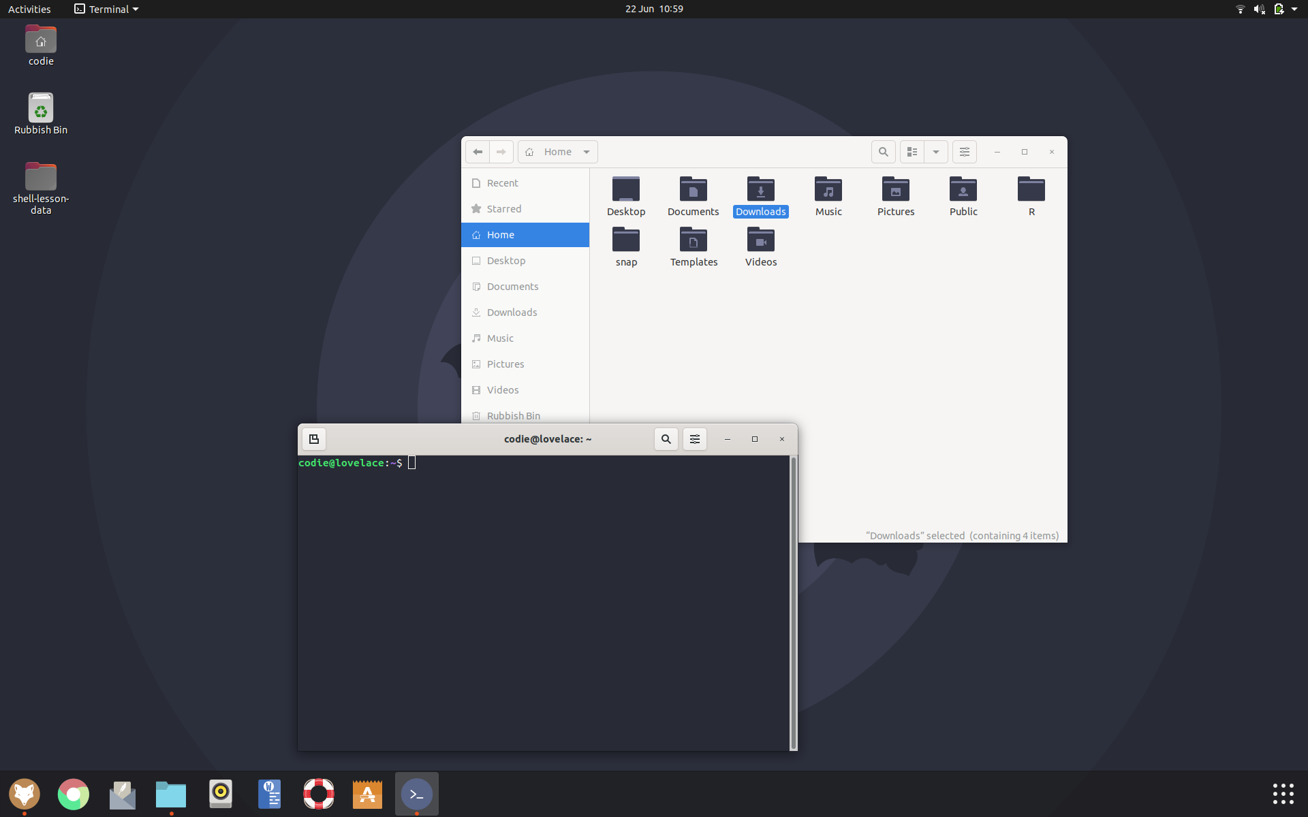The width and height of the screenshot is (1308, 817).
Task: Open the terminal hamburger menu
Action: point(695,439)
